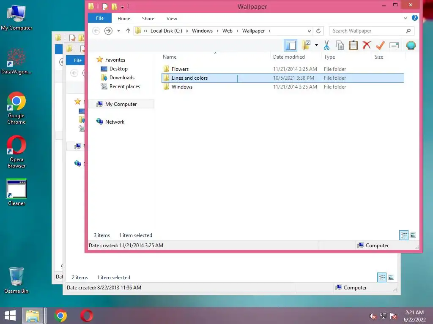Switch to the Share ribbon tab
Image resolution: width=433 pixels, height=324 pixels.
point(148,19)
